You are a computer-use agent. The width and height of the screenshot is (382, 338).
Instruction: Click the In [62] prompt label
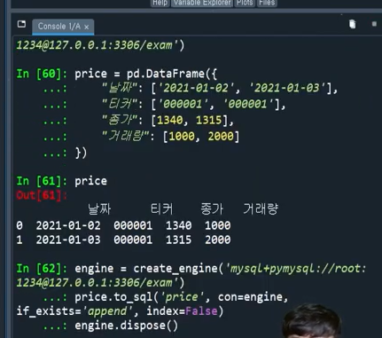click(x=43, y=269)
